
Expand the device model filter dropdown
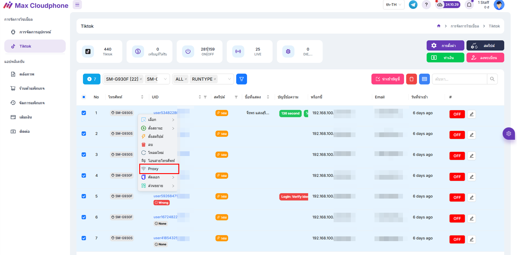[x=165, y=79]
